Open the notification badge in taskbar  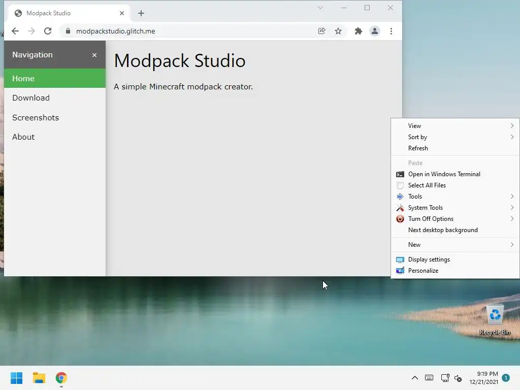tap(506, 378)
